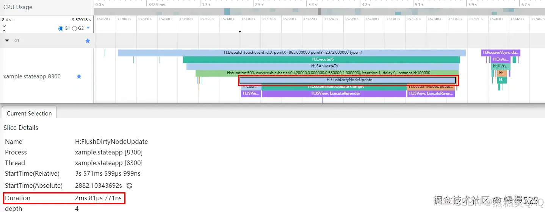Click the 3.57200 s ruler tick label
The image size is (545, 212).
pos(289,19)
